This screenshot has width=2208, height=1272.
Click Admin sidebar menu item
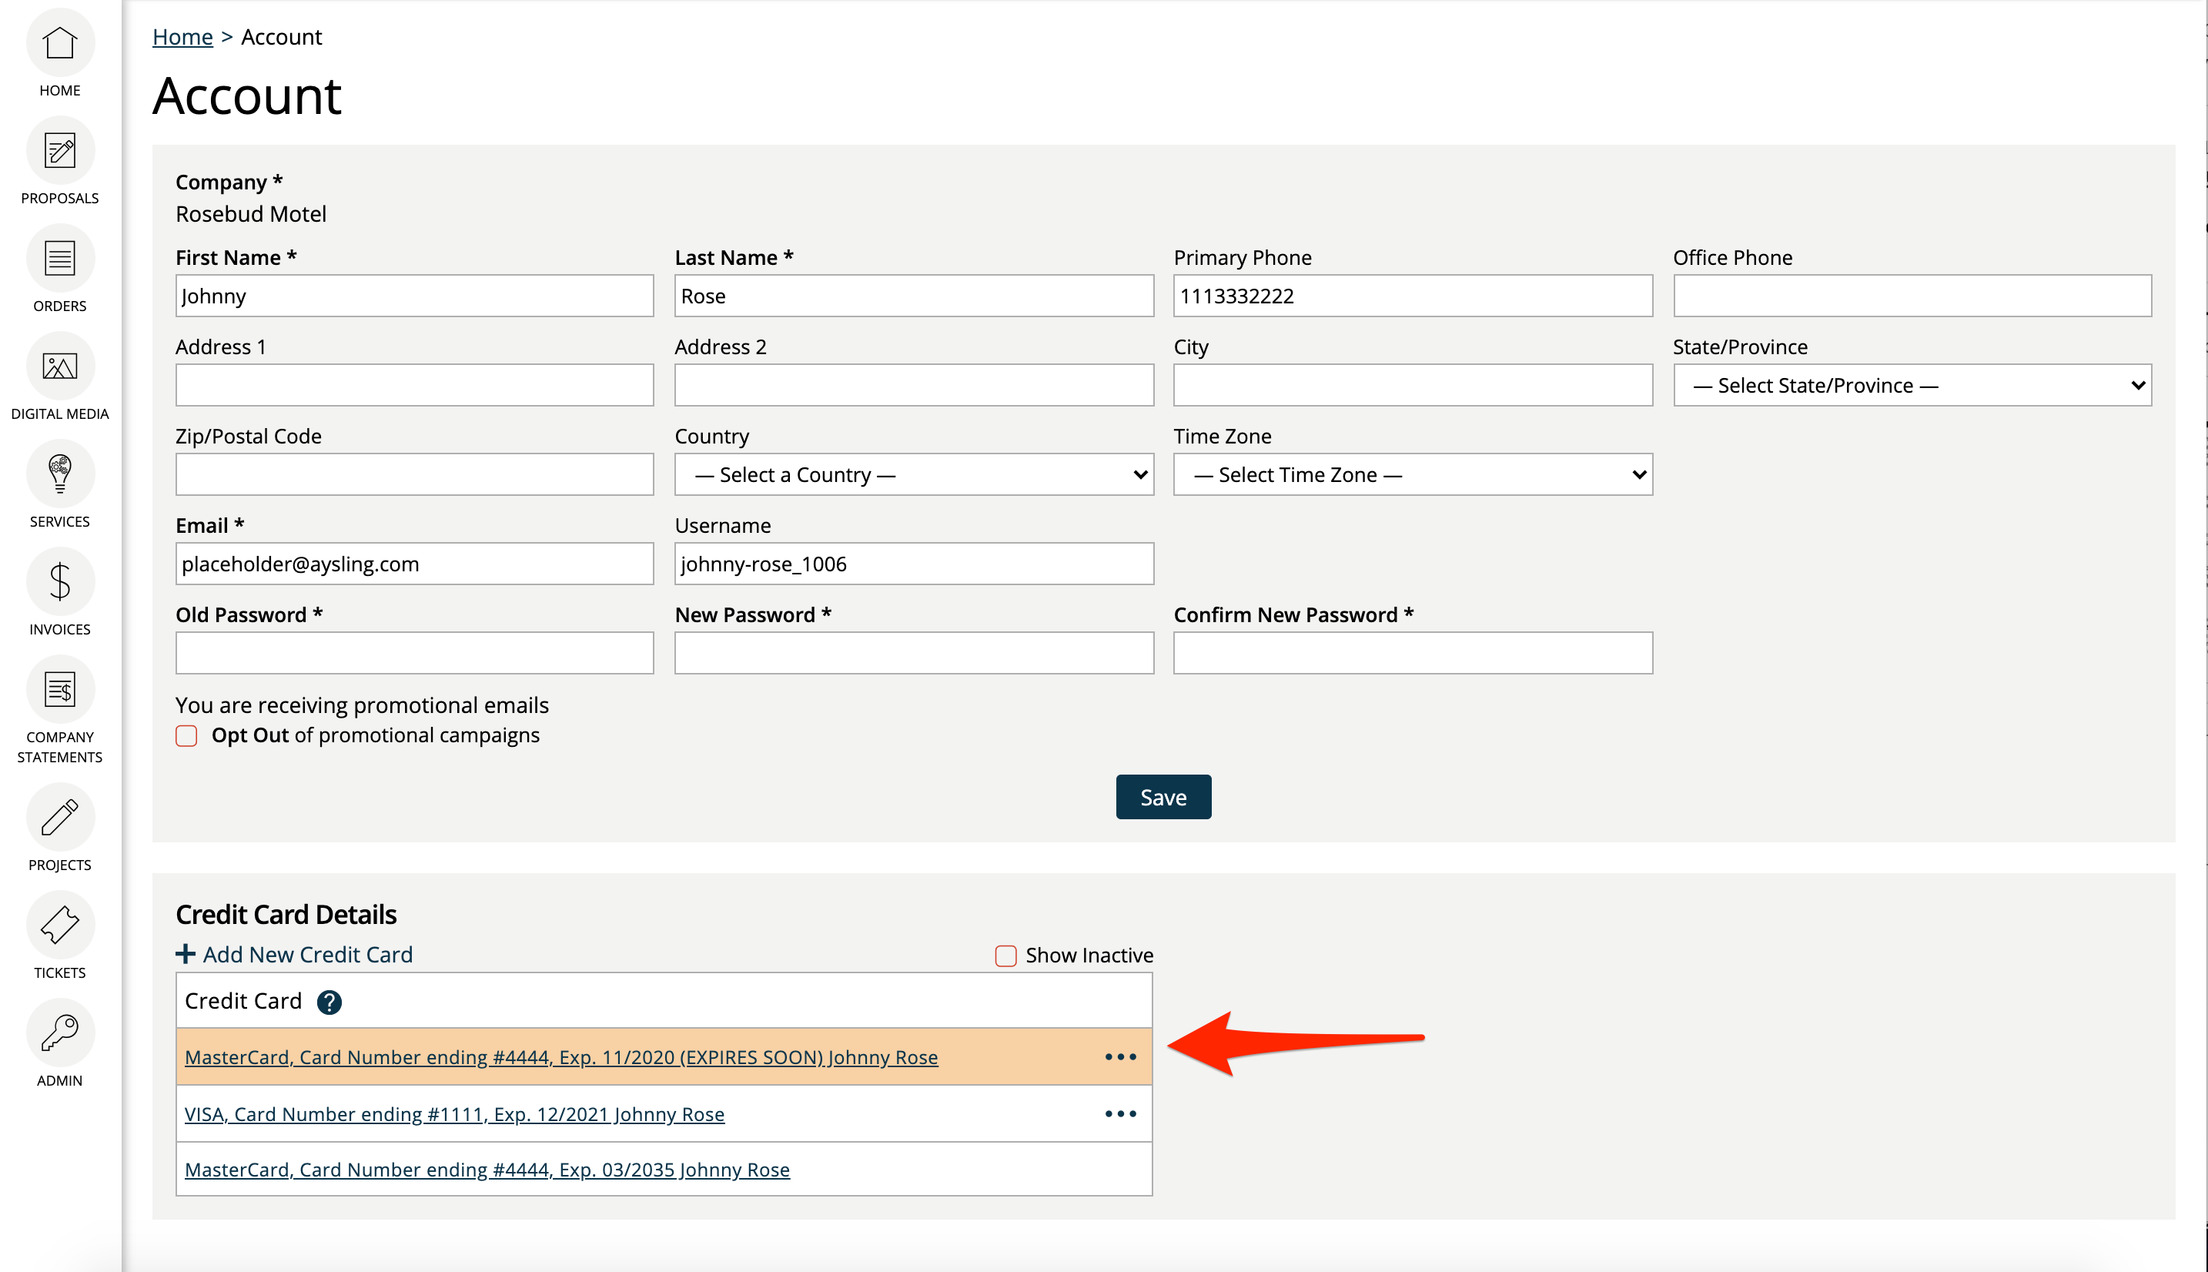click(x=61, y=1051)
